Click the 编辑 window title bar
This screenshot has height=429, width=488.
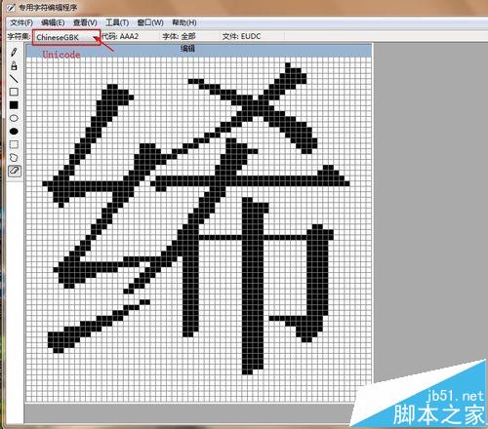coord(198,49)
